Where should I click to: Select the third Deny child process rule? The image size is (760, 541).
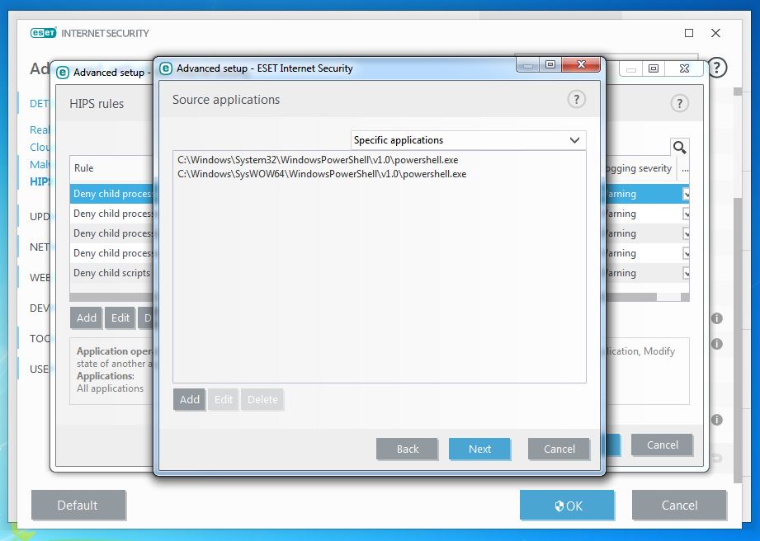coord(112,233)
